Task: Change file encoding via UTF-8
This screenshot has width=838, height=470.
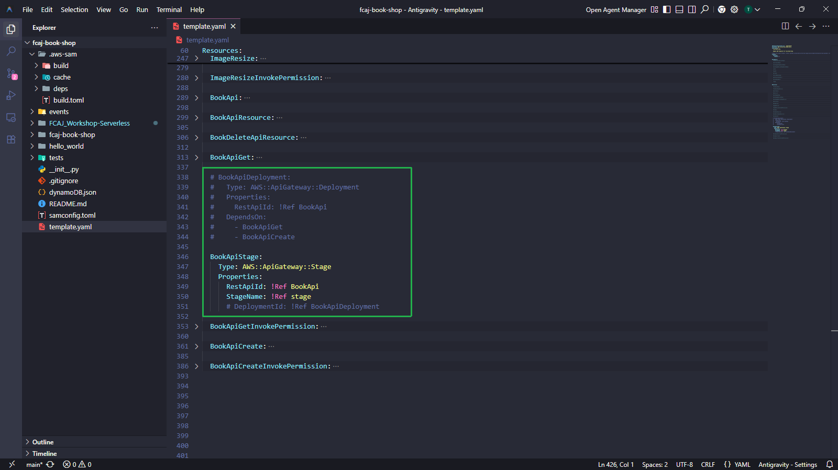Action: click(685, 464)
